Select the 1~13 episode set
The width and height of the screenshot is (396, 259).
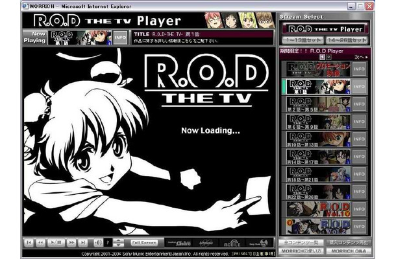click(x=303, y=40)
